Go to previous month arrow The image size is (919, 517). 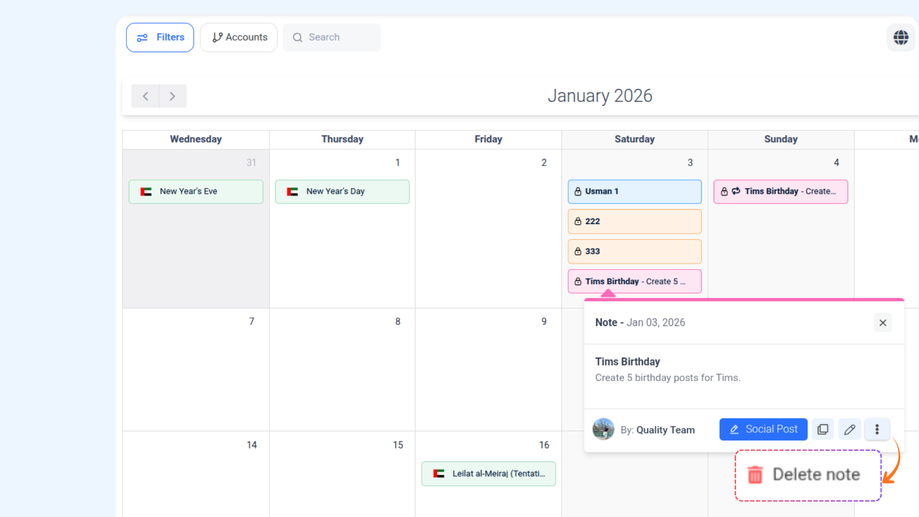[146, 96]
